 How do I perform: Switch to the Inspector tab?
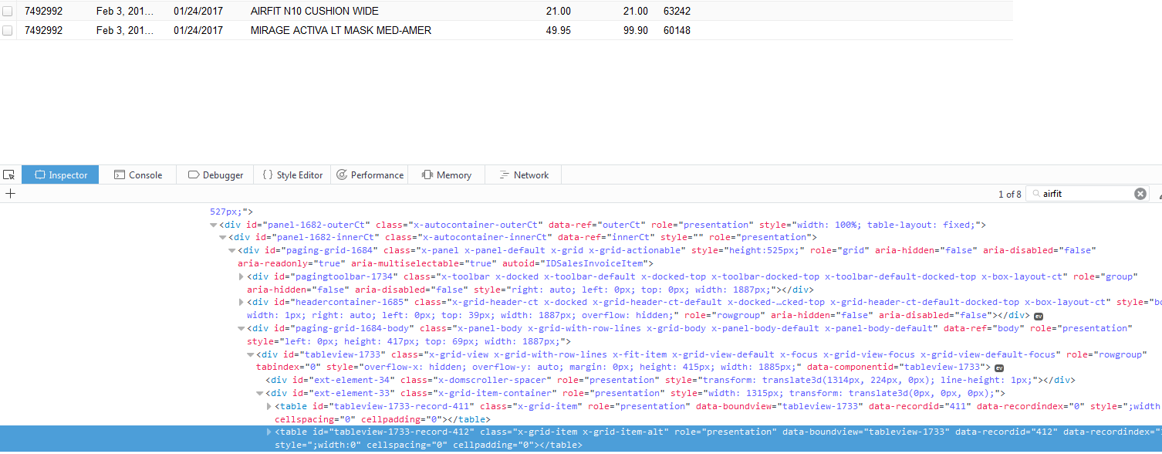coord(60,174)
